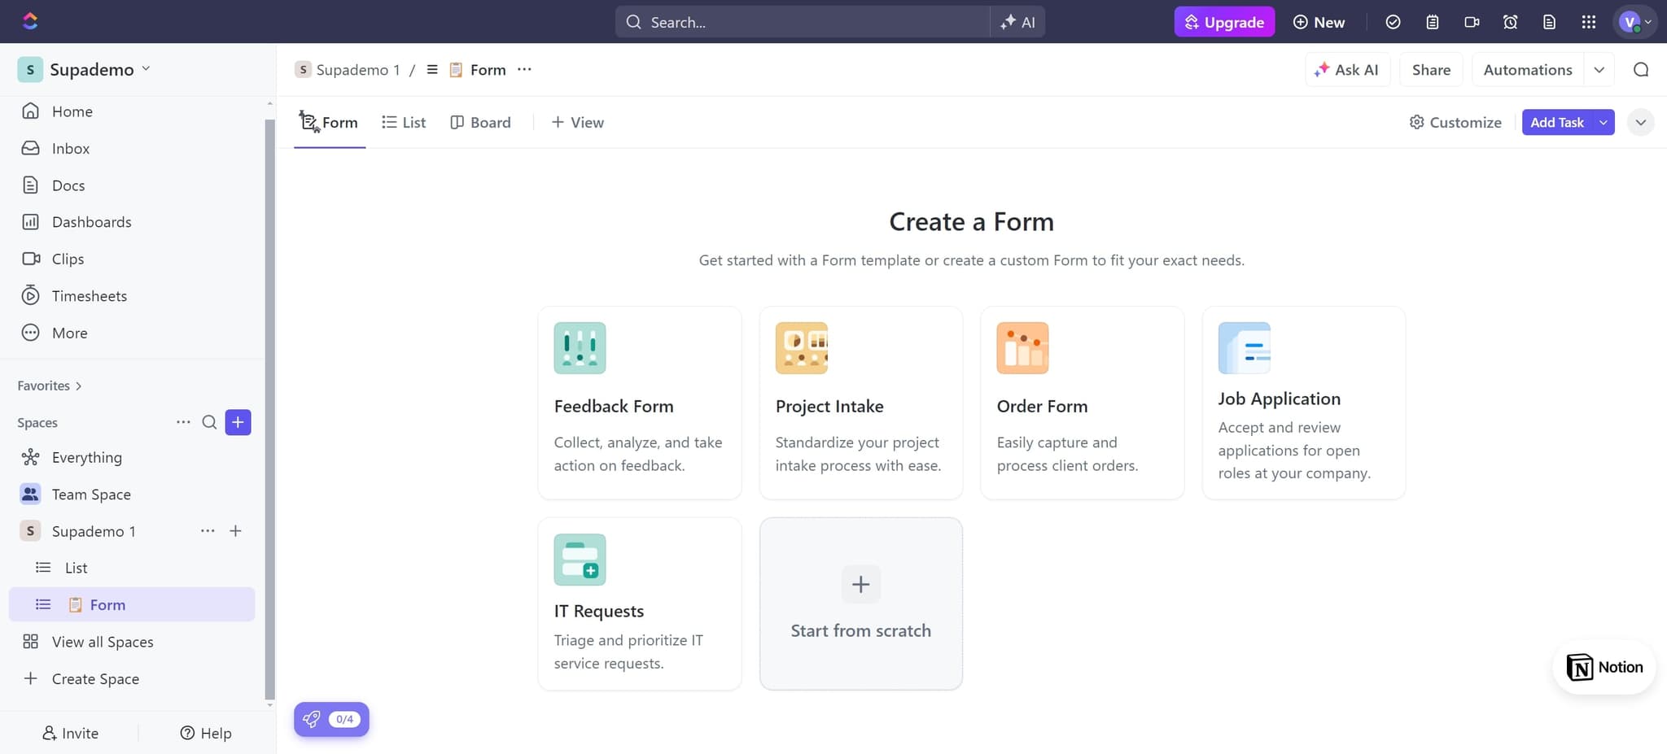Click the ClickUp logo in the top left
The image size is (1667, 754).
tap(30, 20)
